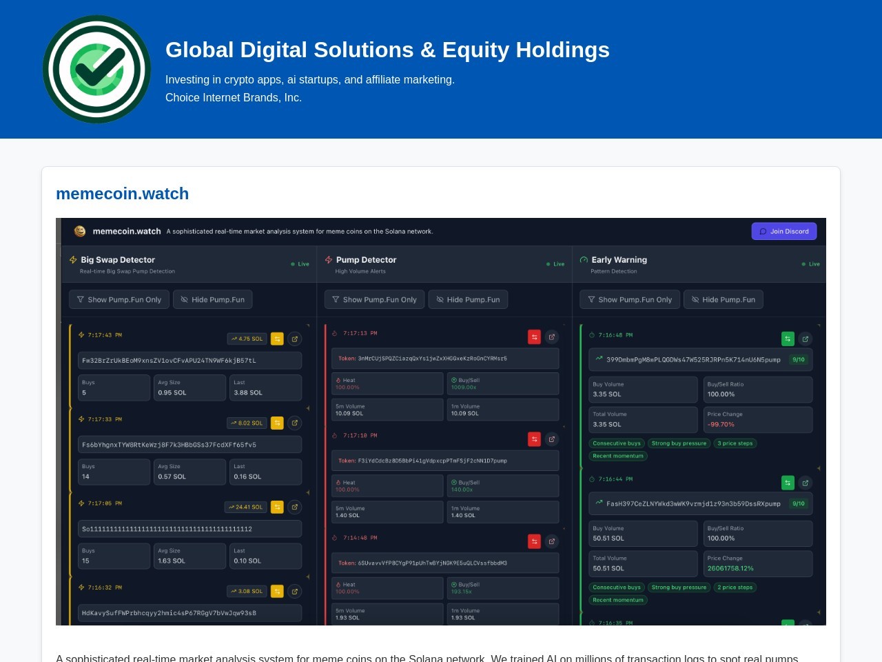Viewport: 882px width, 662px height.
Task: Click token 3nMrCUj5PQZCiazqQxYs address
Action: pos(445,359)
